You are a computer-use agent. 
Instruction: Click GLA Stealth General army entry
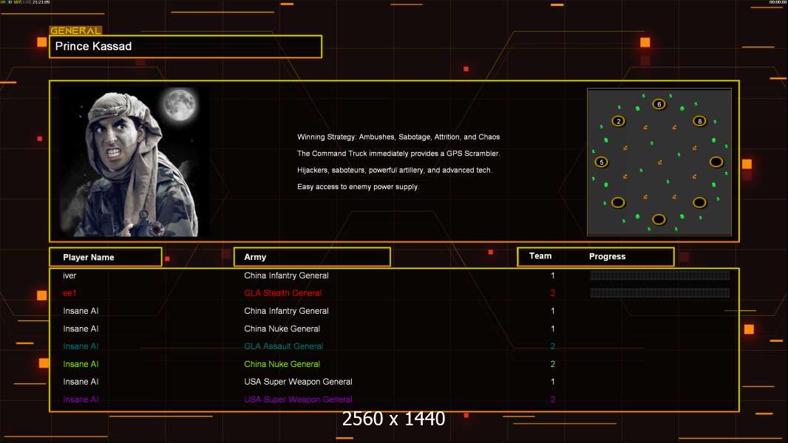(x=282, y=293)
